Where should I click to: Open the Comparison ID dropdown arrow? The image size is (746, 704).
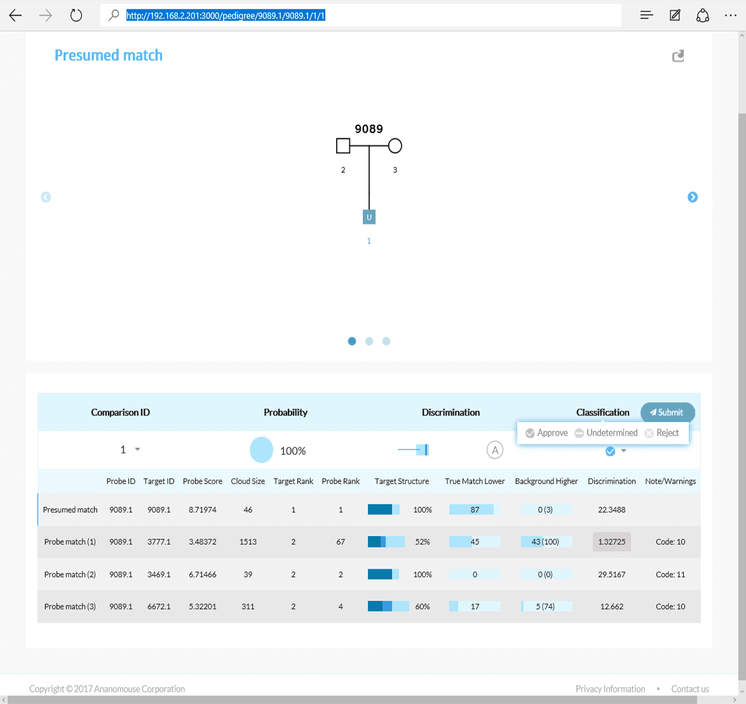click(137, 450)
